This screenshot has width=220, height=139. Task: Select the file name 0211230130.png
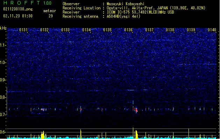click(18, 9)
